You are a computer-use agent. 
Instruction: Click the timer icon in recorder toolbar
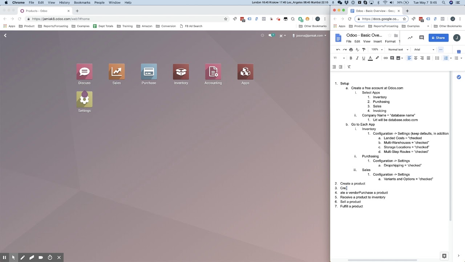point(50,257)
